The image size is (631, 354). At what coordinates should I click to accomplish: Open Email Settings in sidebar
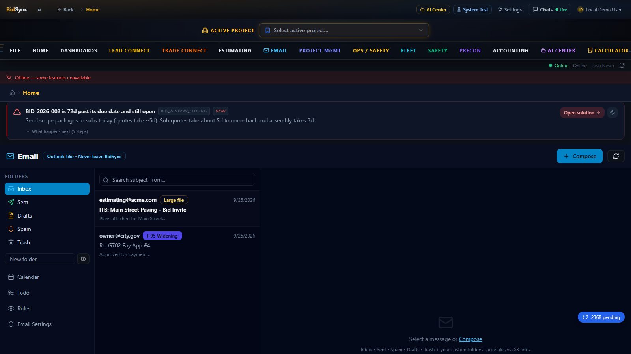47,324
